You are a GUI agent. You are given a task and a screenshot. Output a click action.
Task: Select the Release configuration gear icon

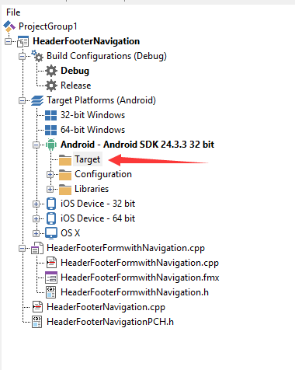[x=51, y=86]
